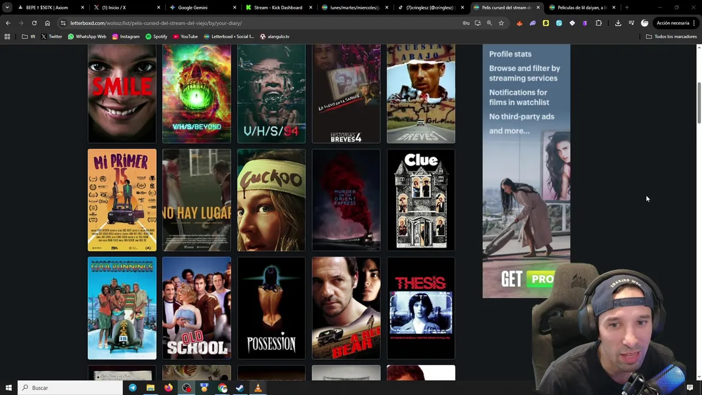Open the tab search dropdown arrow
This screenshot has height=395, width=702.
7,8
